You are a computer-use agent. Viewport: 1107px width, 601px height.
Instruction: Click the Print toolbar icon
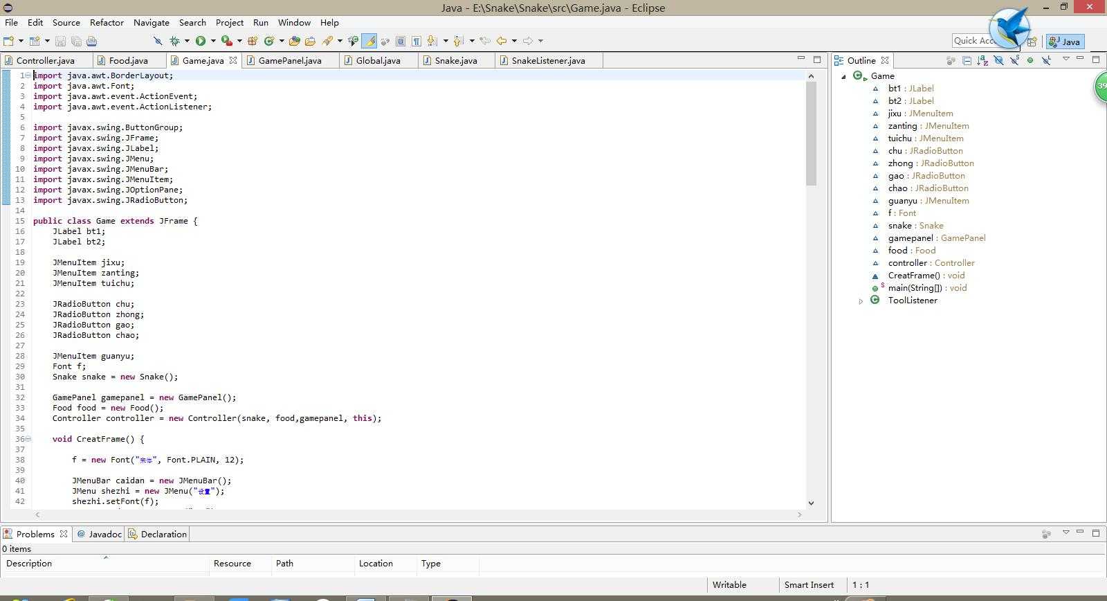coord(91,41)
